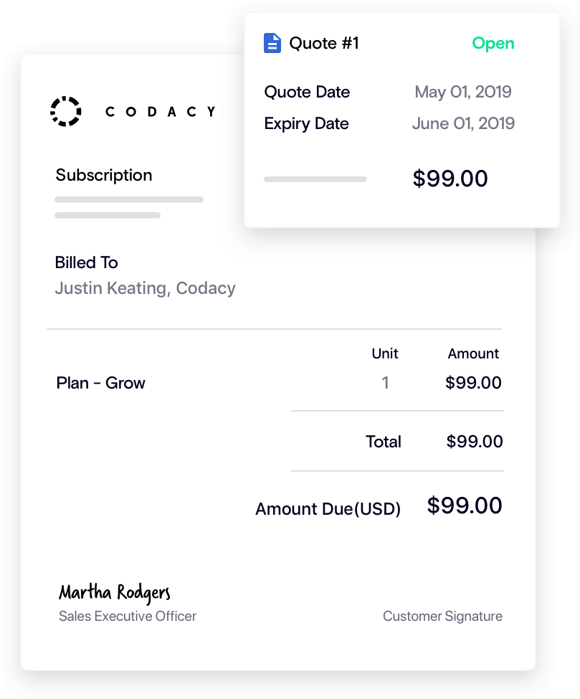
Task: Select the May 01, 2019 quote date
Action: (x=462, y=92)
